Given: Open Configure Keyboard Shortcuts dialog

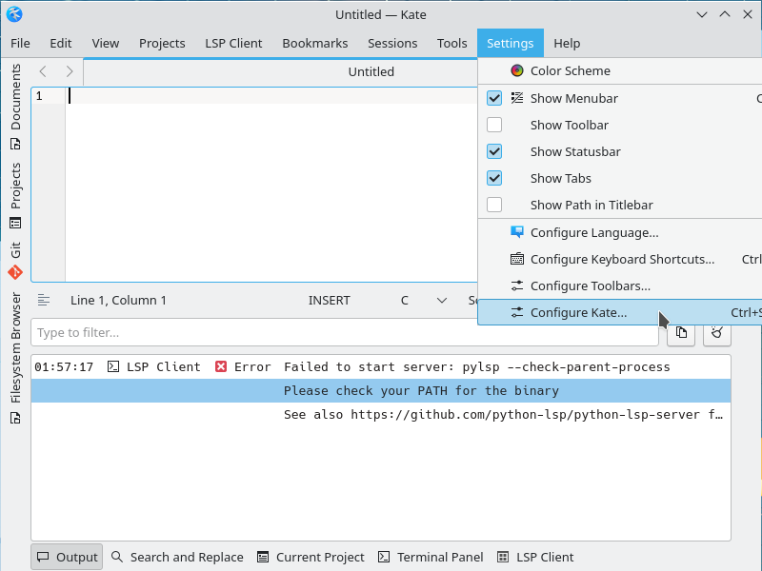Looking at the screenshot, I should (x=620, y=259).
